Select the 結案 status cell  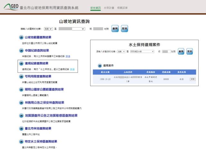tap(182, 79)
